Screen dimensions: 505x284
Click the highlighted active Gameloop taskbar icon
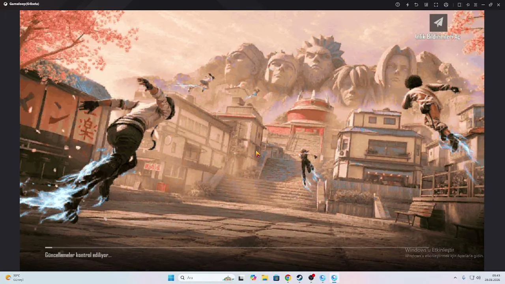tap(335, 278)
